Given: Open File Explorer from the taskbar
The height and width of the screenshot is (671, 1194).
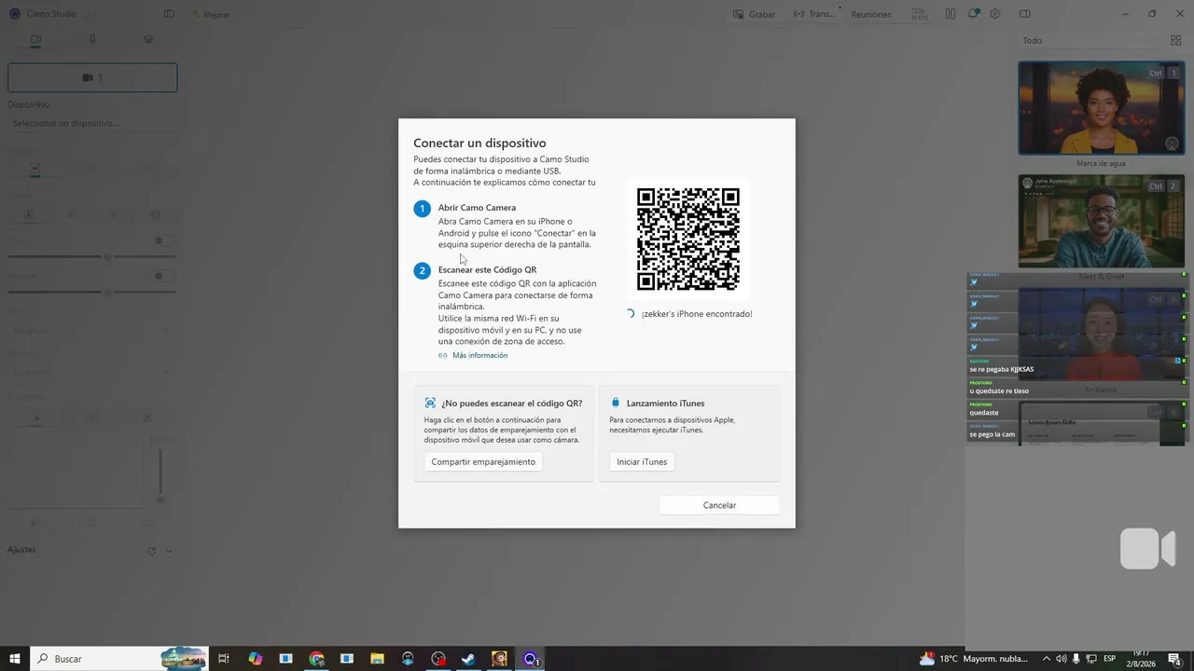Looking at the screenshot, I should pos(378,659).
